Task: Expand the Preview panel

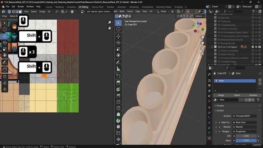Action: 215,106
